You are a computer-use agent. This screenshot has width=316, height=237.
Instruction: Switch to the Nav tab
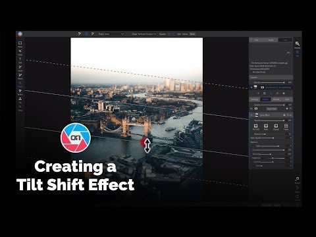256,40
